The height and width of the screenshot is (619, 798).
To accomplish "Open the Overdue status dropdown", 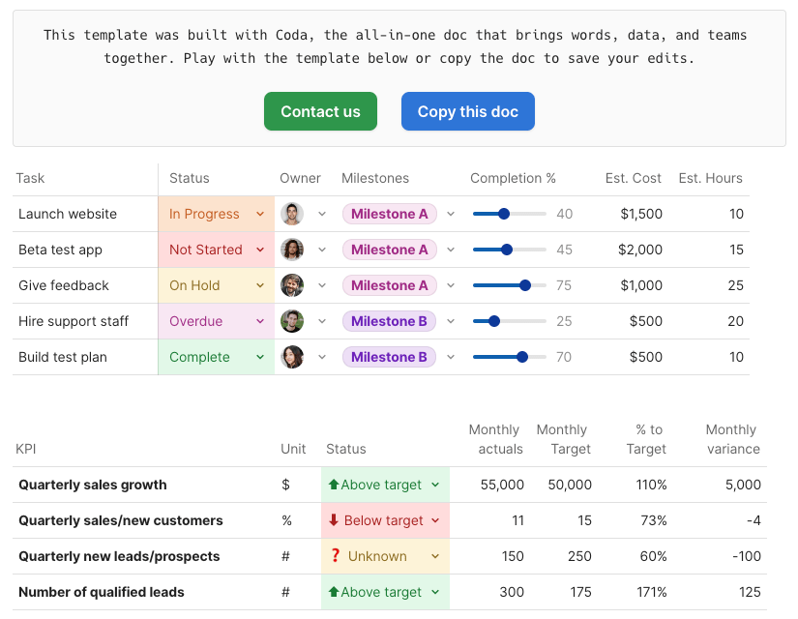I will 260,321.
